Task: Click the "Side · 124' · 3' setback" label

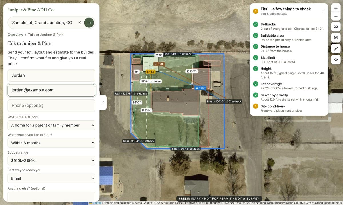Action: (186, 149)
